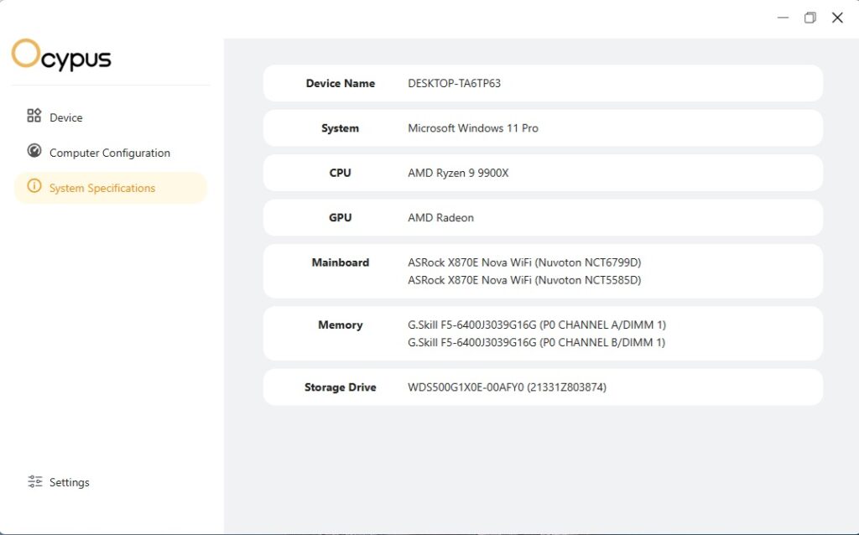This screenshot has height=535, width=859.
Task: Click the CPU row label
Action: 341,173
